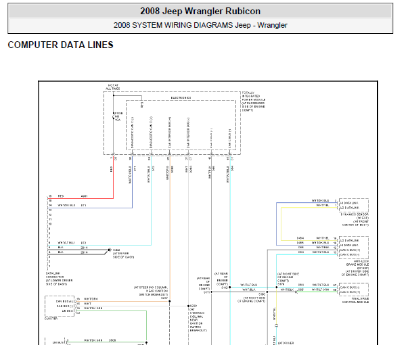Select "HI DATA LINK" in the Dynamics Sensor box
Image resolution: width=410 pixels, height=345 pixels.
(x=349, y=203)
